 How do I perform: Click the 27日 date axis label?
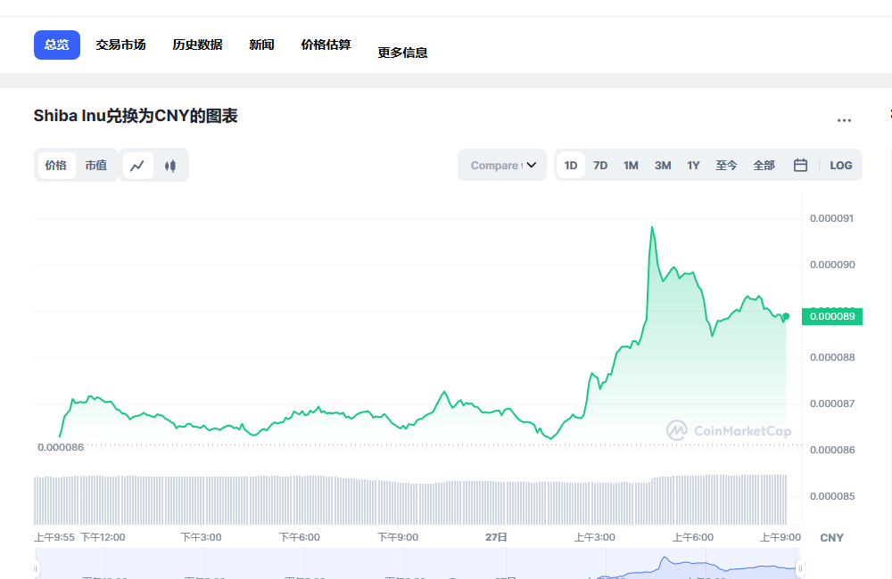[x=496, y=537]
